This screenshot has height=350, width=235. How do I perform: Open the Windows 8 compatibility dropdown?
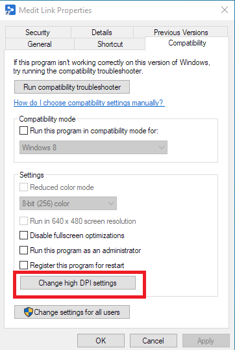click(93, 147)
